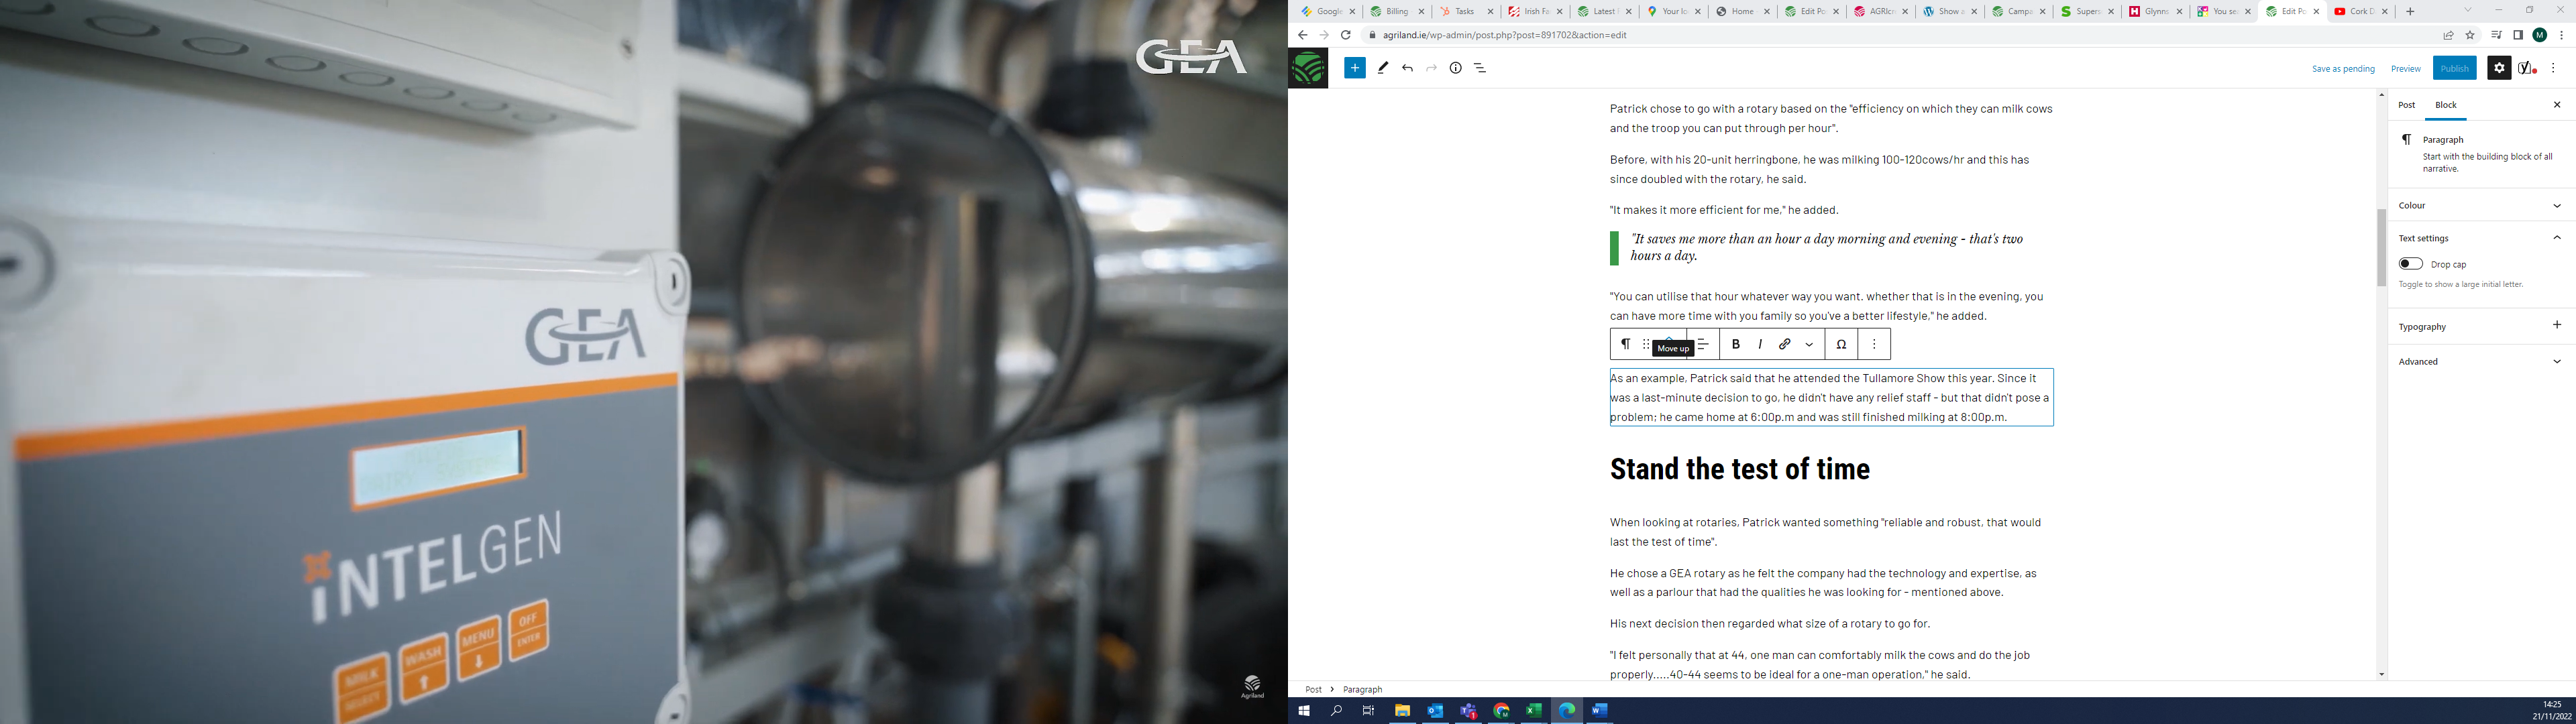The height and width of the screenshot is (724, 2576).
Task: Click the Agriland logo in WordPress editor
Action: click(1308, 68)
